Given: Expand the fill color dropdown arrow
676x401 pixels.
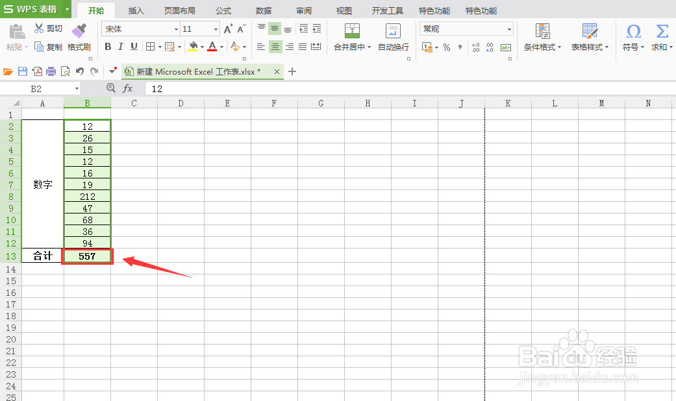Looking at the screenshot, I should [202, 47].
